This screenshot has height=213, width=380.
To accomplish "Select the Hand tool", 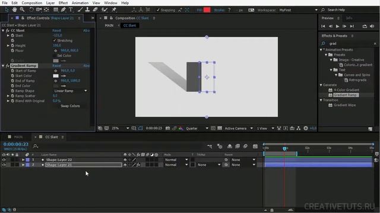I will pos(14,9).
